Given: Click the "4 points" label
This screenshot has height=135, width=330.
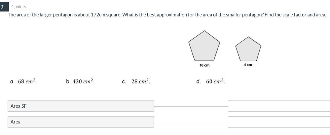Looking at the screenshot, I should pyautogui.click(x=18, y=7).
